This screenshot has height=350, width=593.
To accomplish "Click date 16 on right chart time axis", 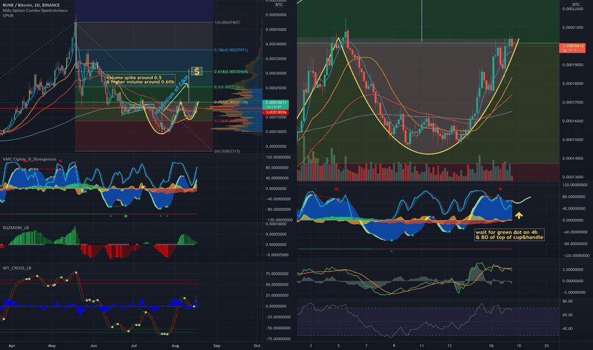I will [491, 346].
